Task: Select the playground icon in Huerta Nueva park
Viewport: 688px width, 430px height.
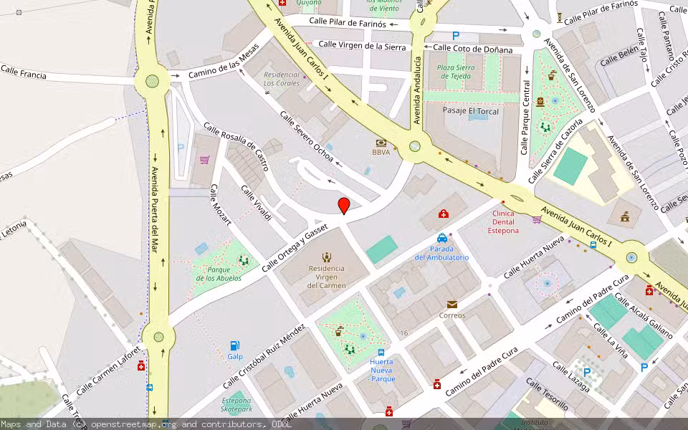Action: pyautogui.click(x=349, y=349)
